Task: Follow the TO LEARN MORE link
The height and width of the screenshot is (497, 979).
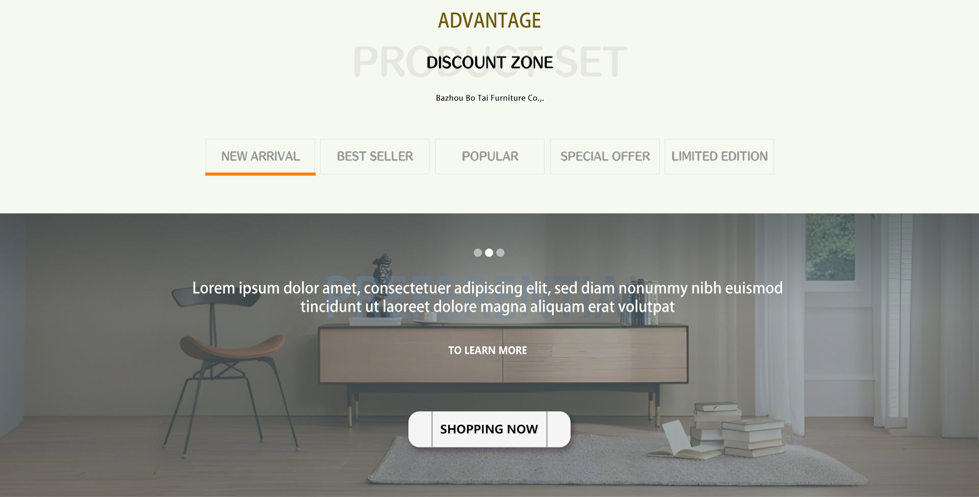Action: tap(487, 350)
